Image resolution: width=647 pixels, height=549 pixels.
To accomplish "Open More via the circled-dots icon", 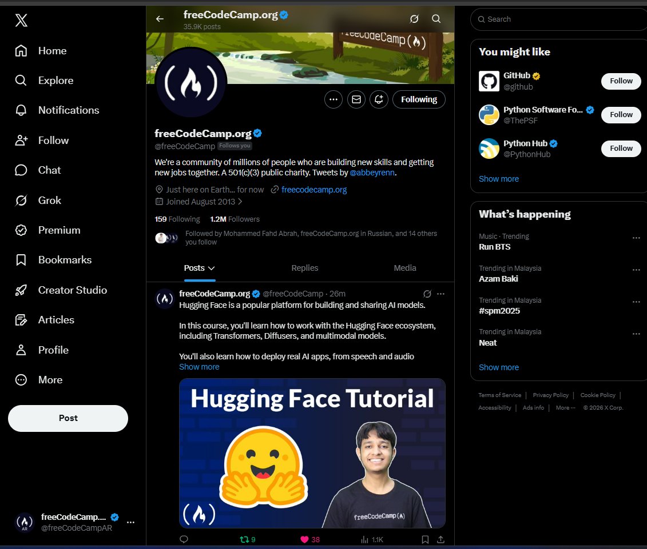I will (x=21, y=379).
